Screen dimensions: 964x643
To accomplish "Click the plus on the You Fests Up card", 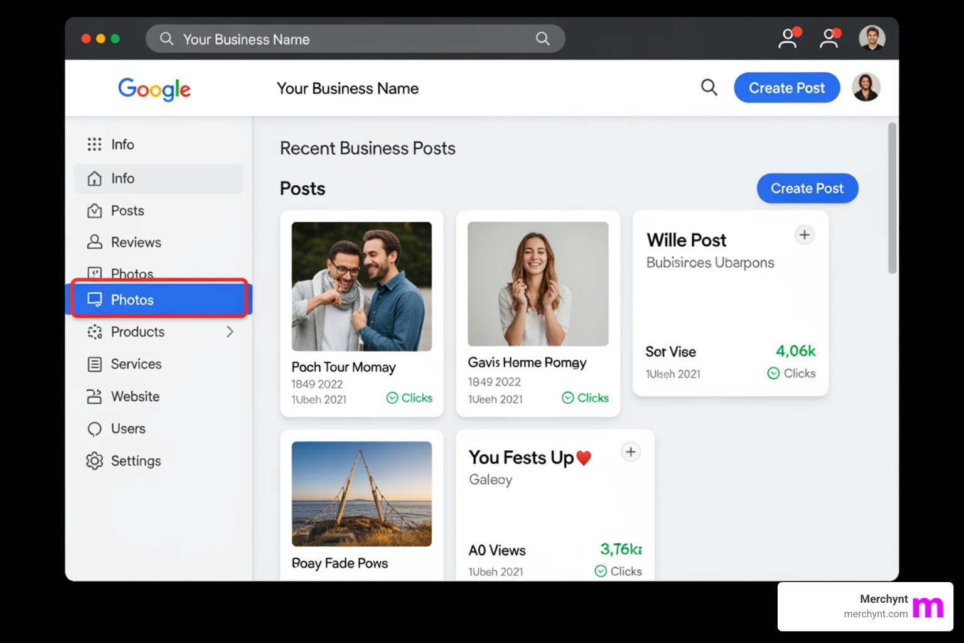I will coord(630,451).
